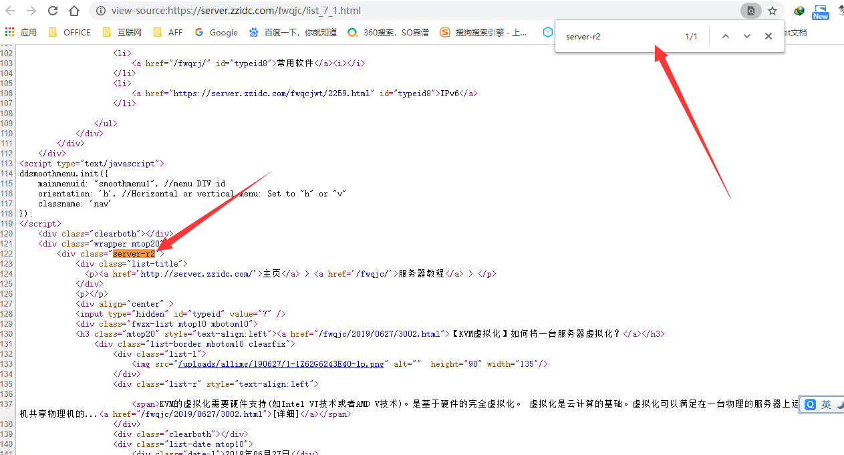Click the highlighted server-r2 match
Viewport: 844px width, 455px height.
pos(134,254)
